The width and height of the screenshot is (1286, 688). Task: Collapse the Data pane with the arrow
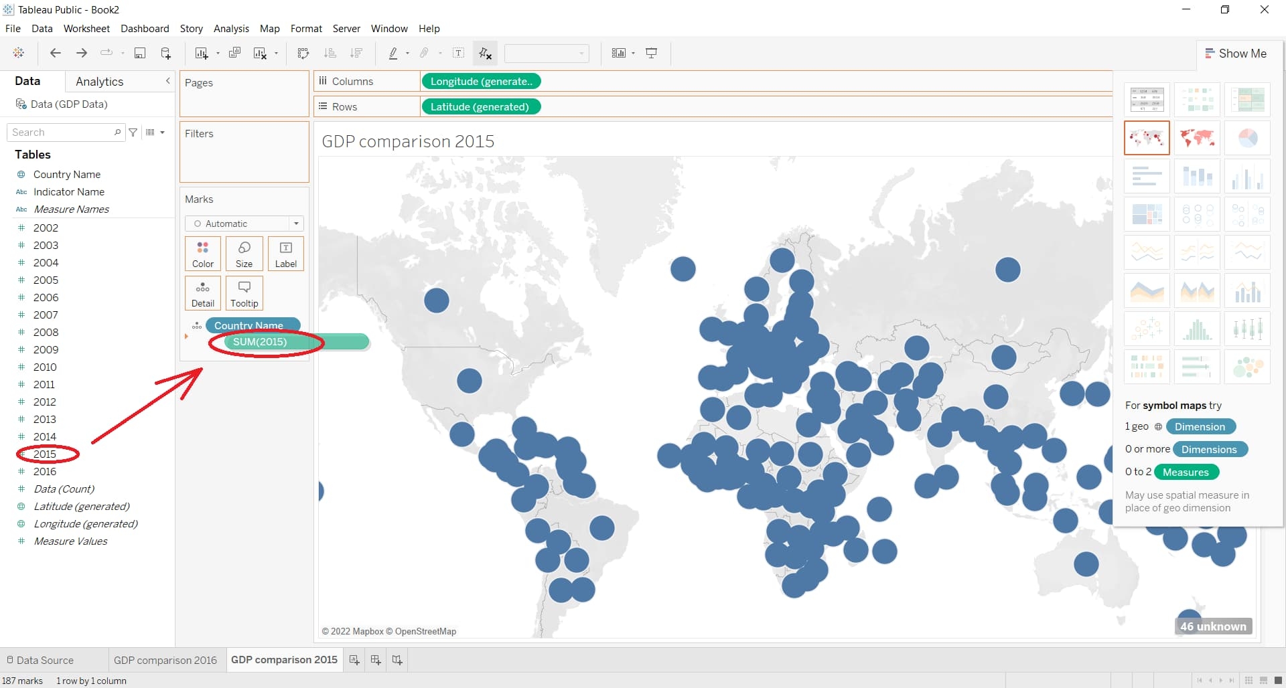click(167, 81)
